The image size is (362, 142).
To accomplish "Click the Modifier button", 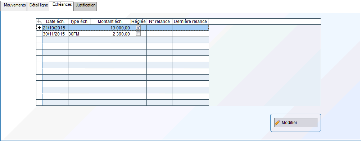I will (296, 123).
